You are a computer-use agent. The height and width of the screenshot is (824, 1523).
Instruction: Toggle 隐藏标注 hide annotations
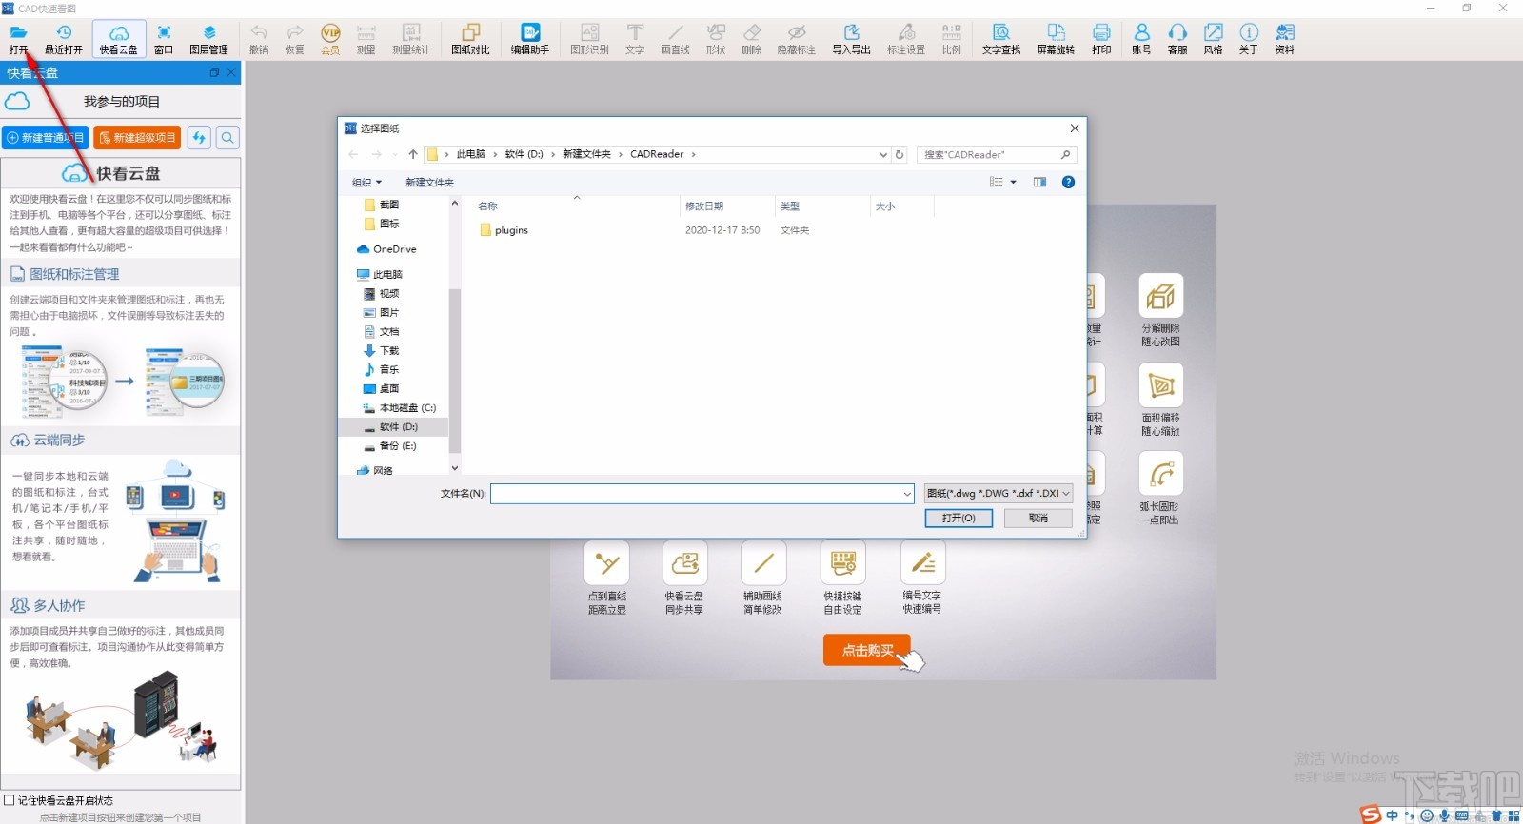coord(797,38)
